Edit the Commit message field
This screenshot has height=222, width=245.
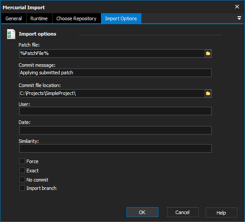115,73
